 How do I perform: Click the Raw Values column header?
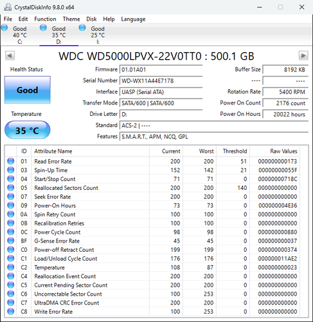(275, 151)
